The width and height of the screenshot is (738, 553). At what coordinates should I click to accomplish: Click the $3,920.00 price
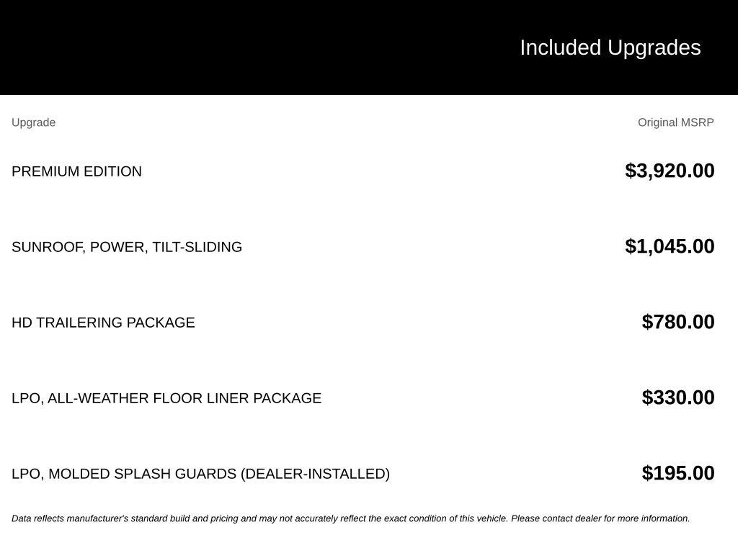point(670,171)
